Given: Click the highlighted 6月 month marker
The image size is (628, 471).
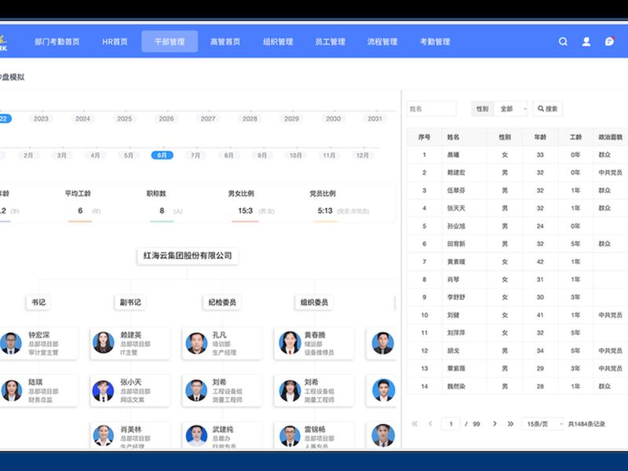Looking at the screenshot, I should pos(162,155).
